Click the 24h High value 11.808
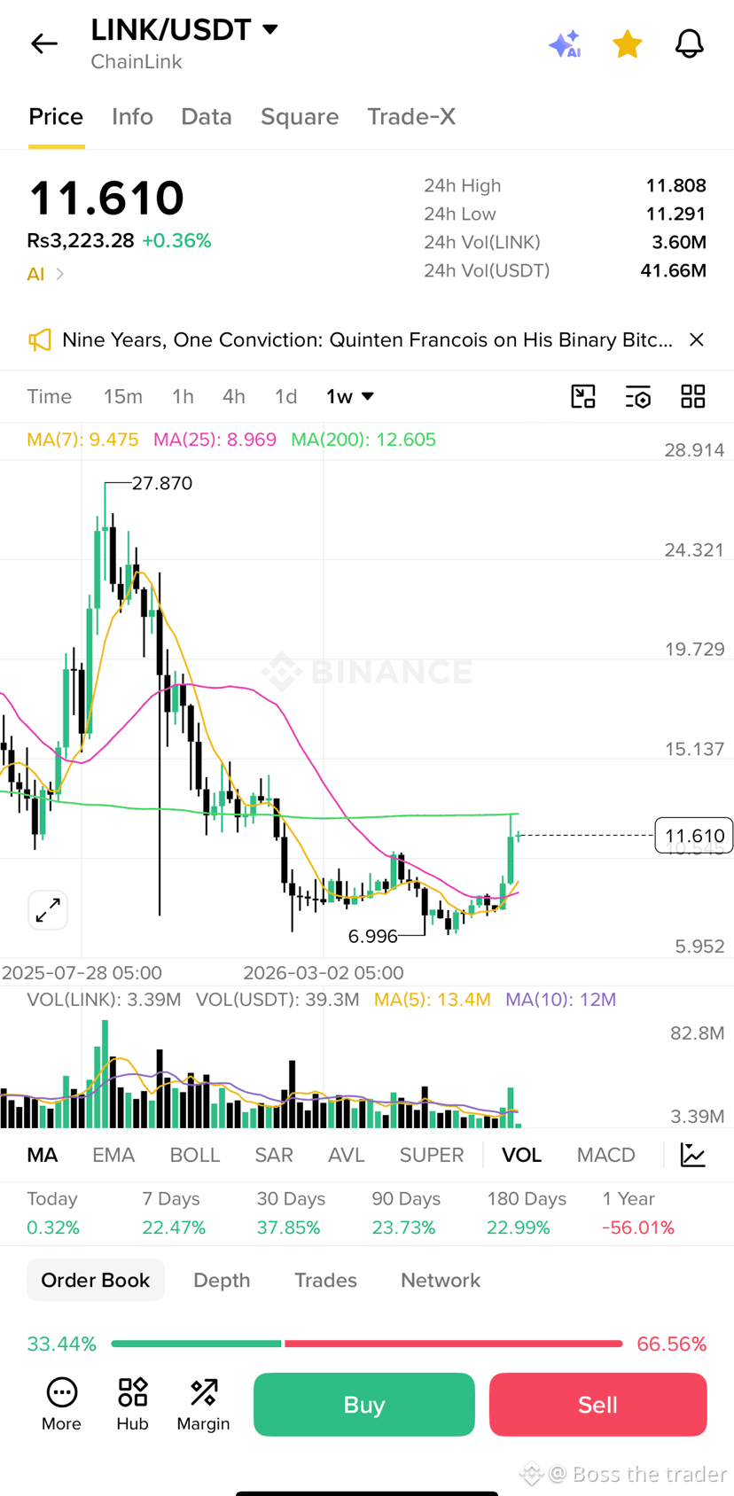Image resolution: width=734 pixels, height=1496 pixels. pyautogui.click(x=675, y=185)
